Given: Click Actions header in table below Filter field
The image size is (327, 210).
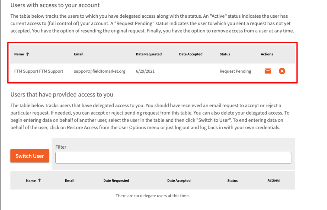Looking at the screenshot, I should click(x=273, y=180).
